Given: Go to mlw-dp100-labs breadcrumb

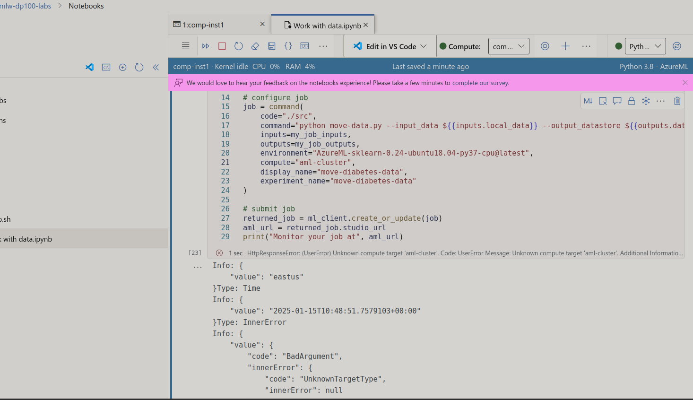Looking at the screenshot, I should click(x=26, y=6).
